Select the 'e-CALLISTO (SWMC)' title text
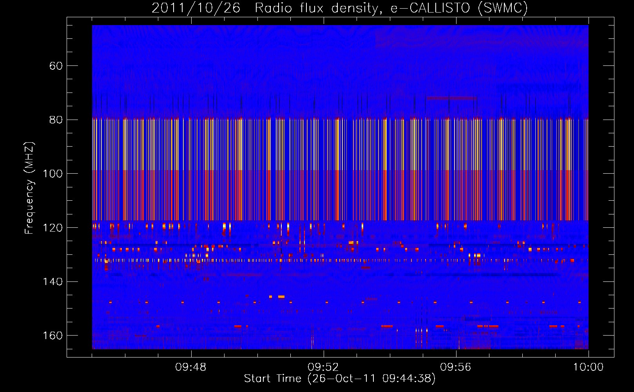Image resolution: width=634 pixels, height=392 pixels. tap(459, 8)
